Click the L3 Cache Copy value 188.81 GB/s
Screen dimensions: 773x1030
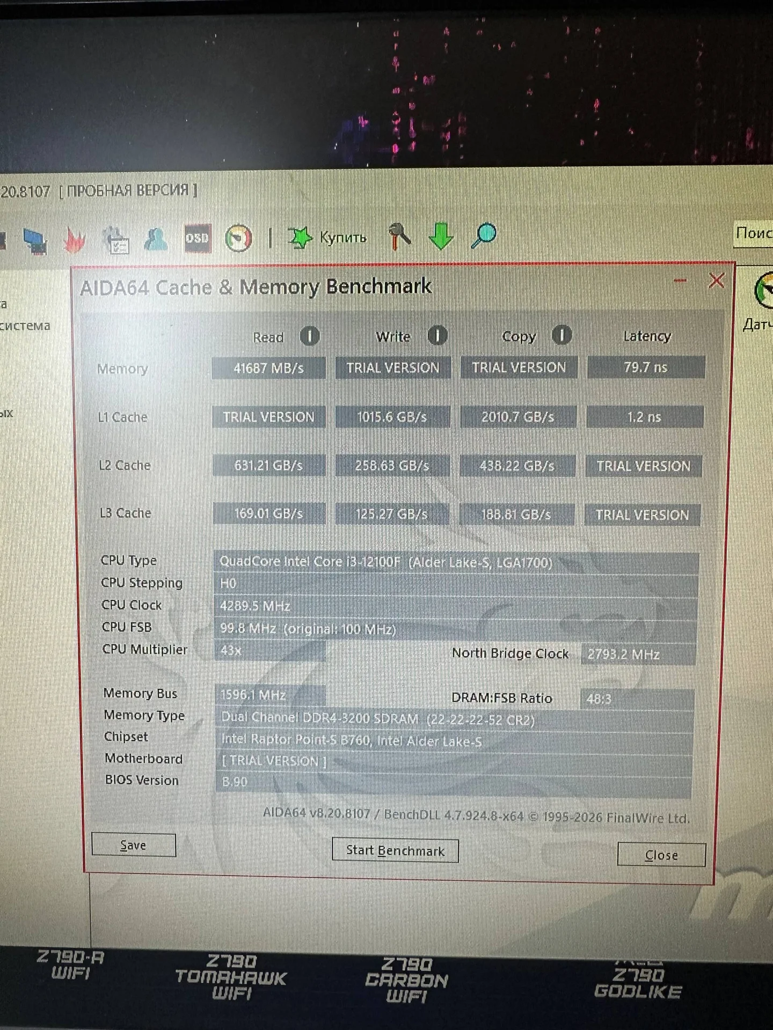[516, 514]
